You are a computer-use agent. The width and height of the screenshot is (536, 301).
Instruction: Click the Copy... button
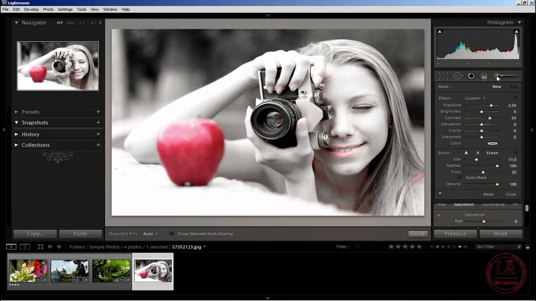click(x=35, y=234)
